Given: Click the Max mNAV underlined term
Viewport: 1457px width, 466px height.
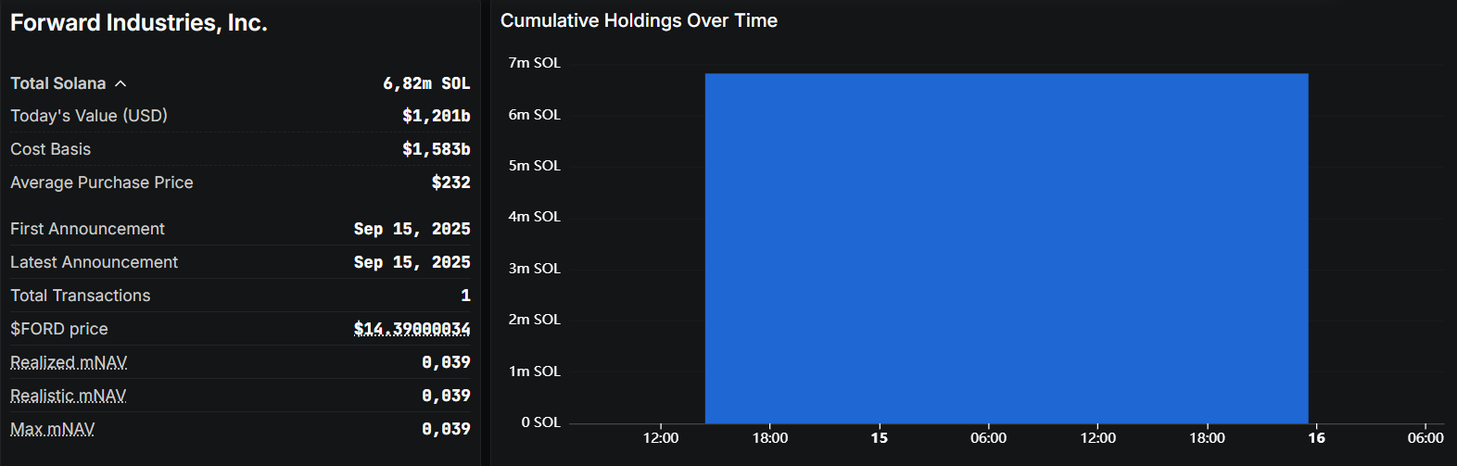Looking at the screenshot, I should click(x=52, y=429).
